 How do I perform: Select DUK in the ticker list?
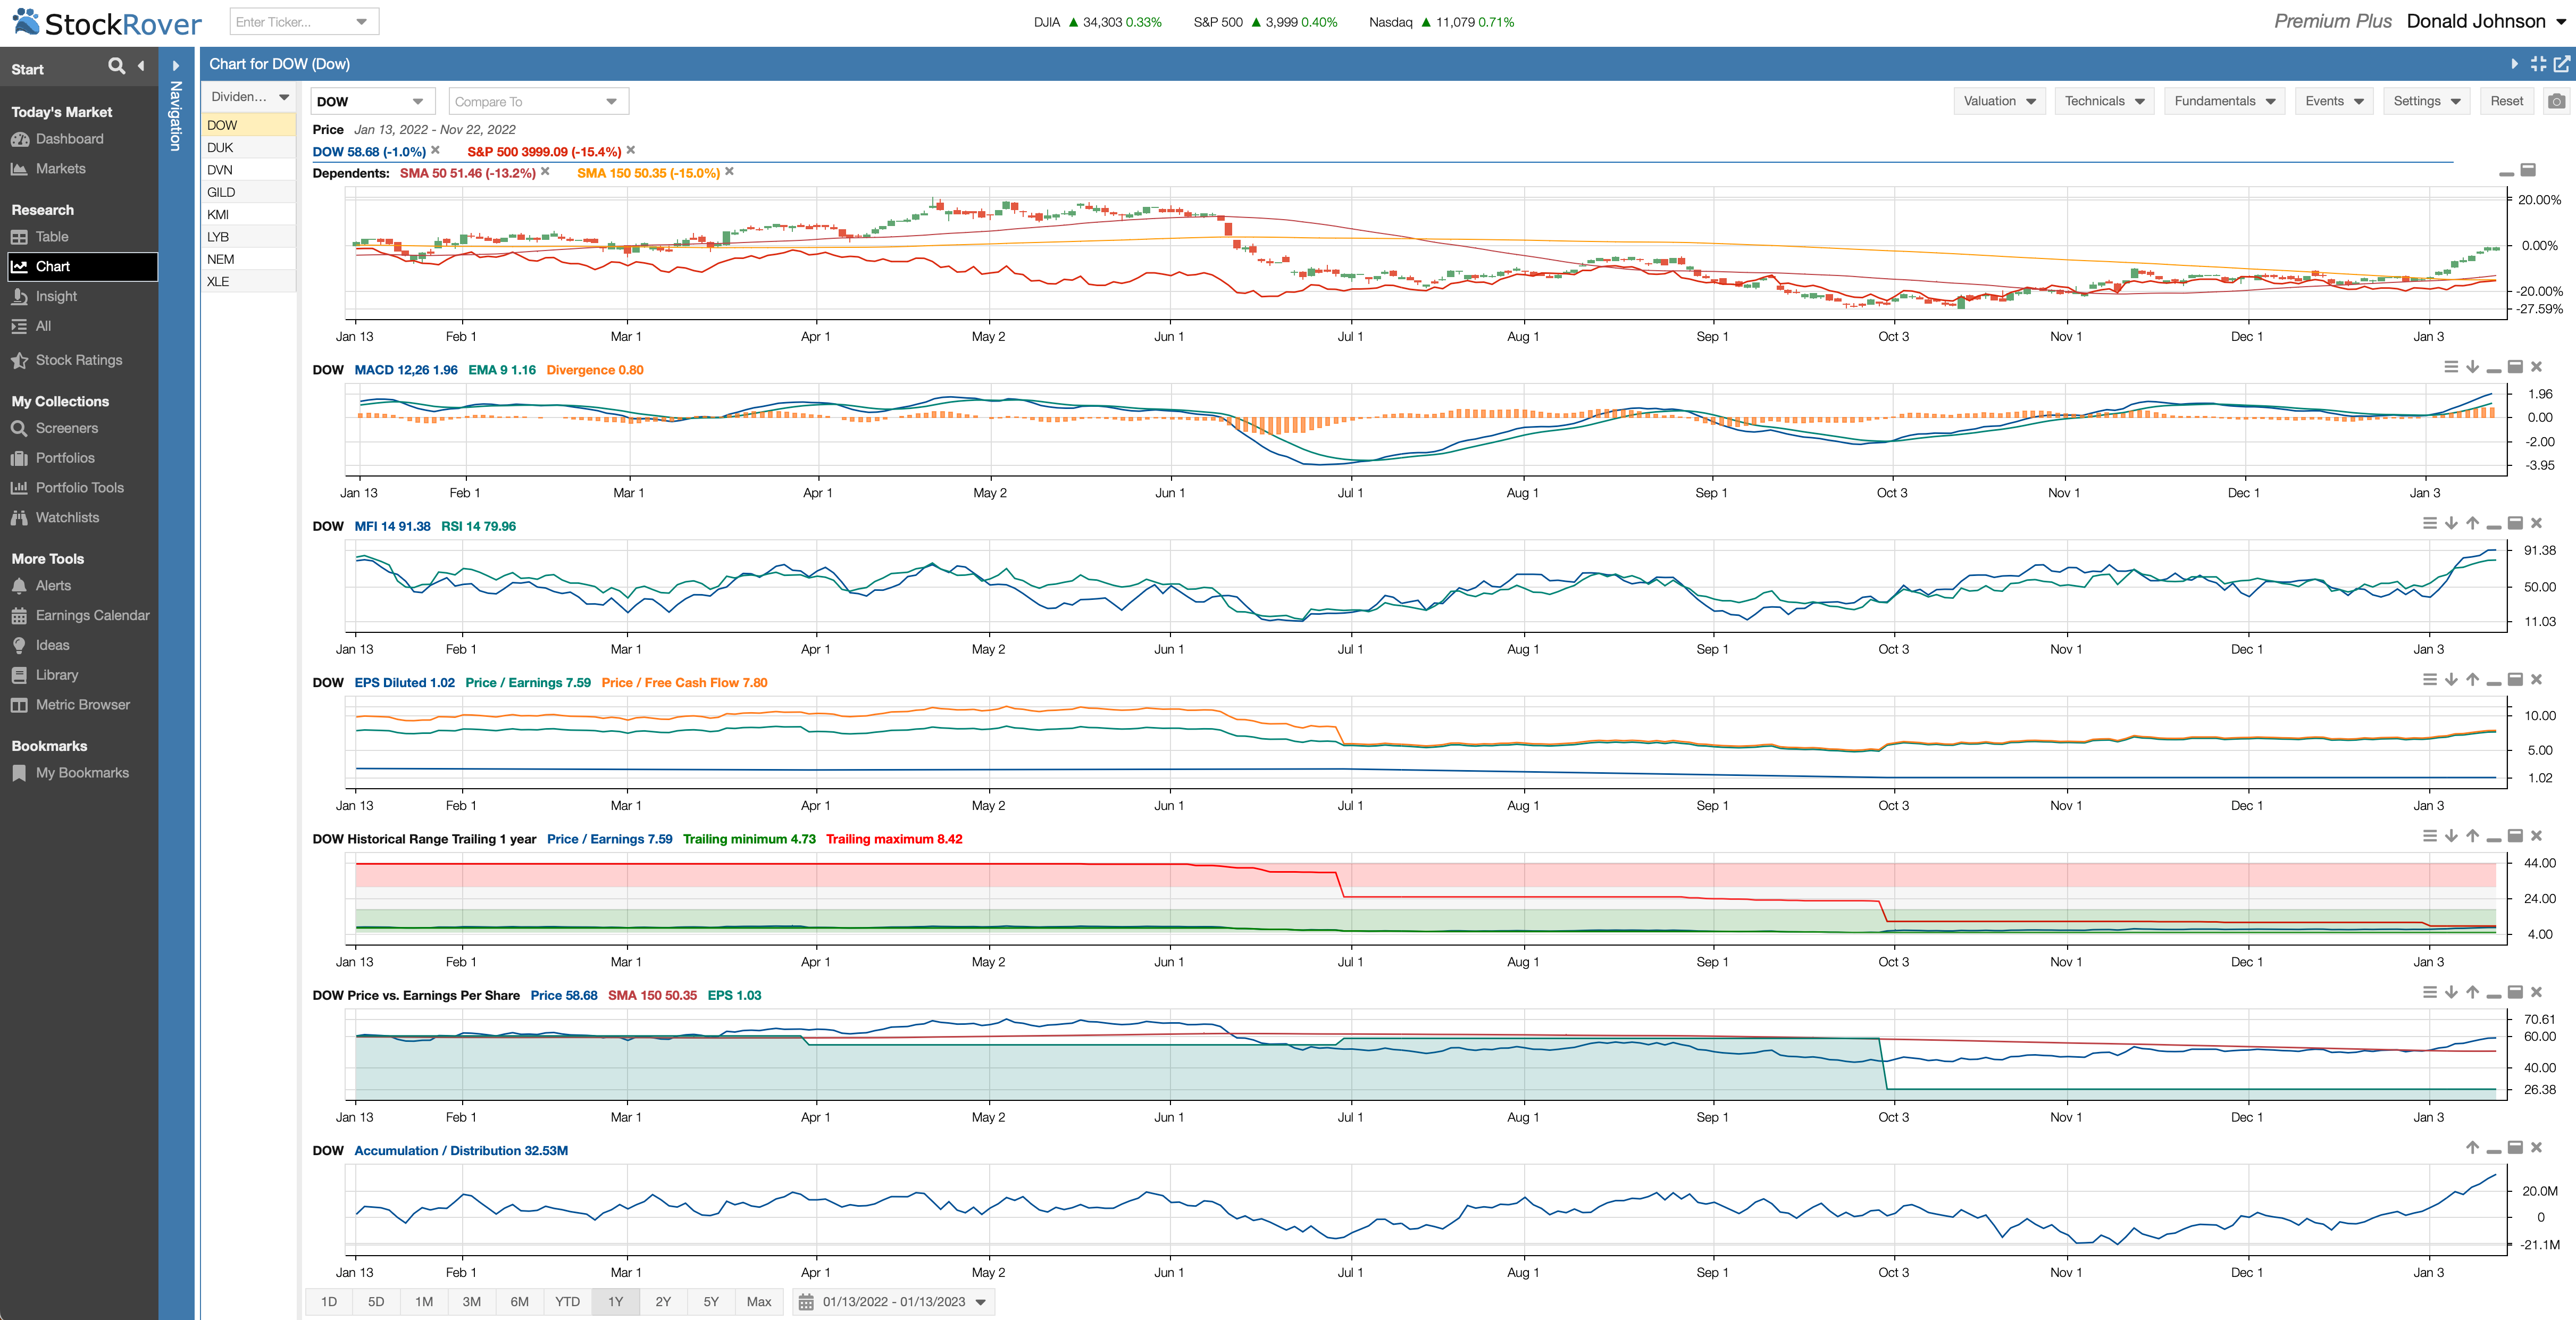pos(249,147)
